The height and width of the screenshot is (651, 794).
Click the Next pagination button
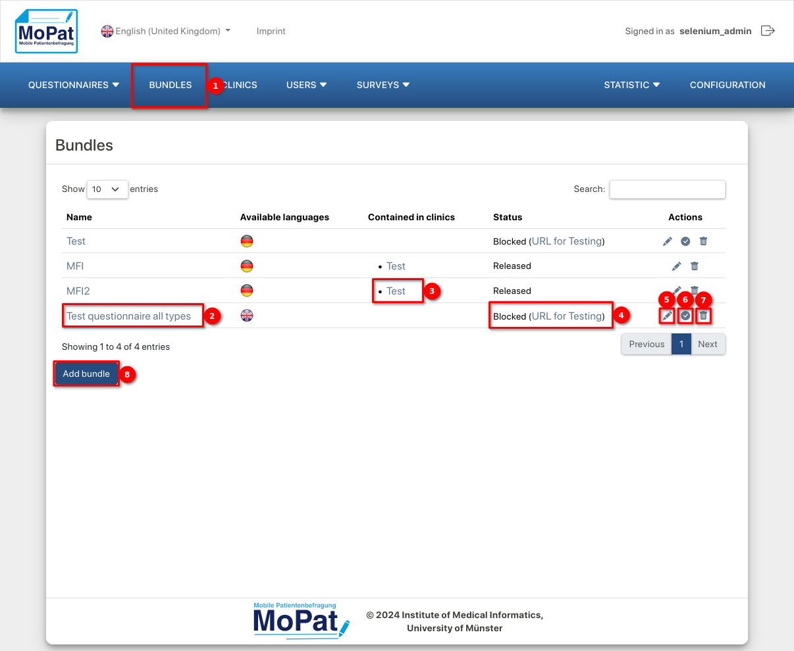[x=708, y=344]
